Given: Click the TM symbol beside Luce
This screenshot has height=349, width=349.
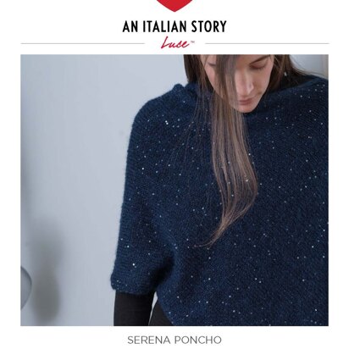Looking at the screenshot, I should (x=193, y=42).
